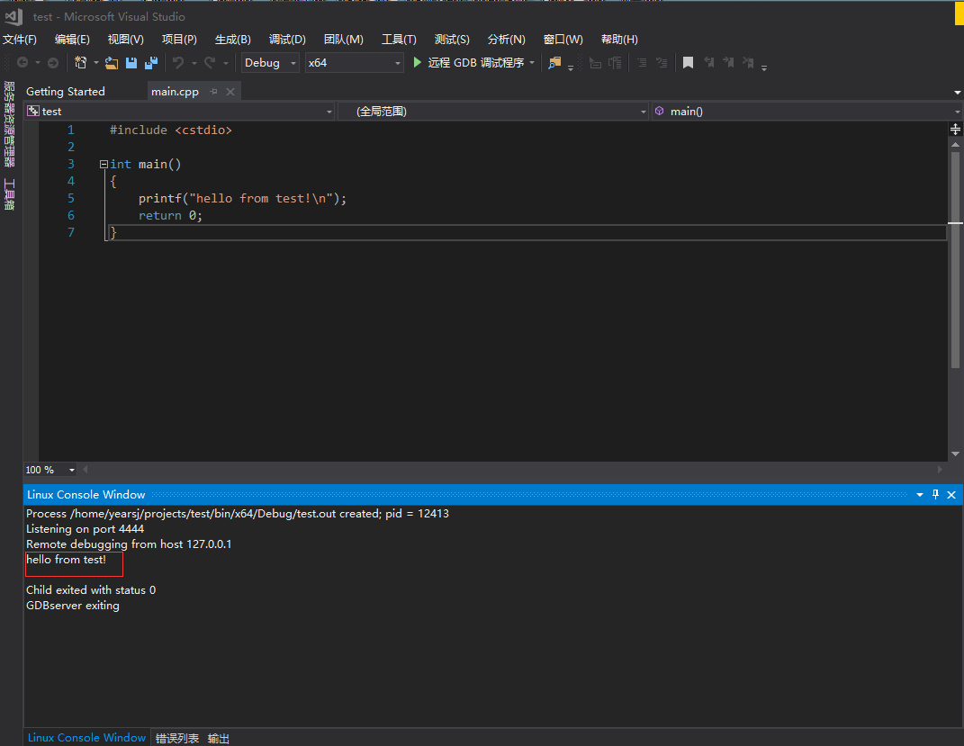Pin the Linux Console Window panel
The height and width of the screenshot is (746, 964).
pos(936,495)
